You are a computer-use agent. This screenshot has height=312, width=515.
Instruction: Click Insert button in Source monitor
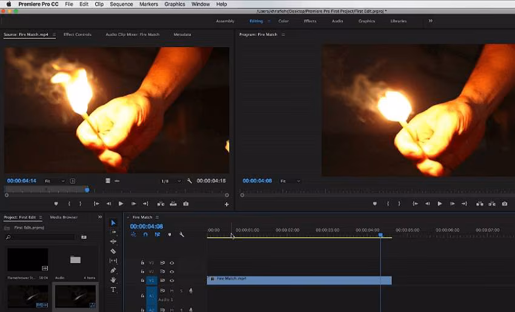click(x=161, y=204)
